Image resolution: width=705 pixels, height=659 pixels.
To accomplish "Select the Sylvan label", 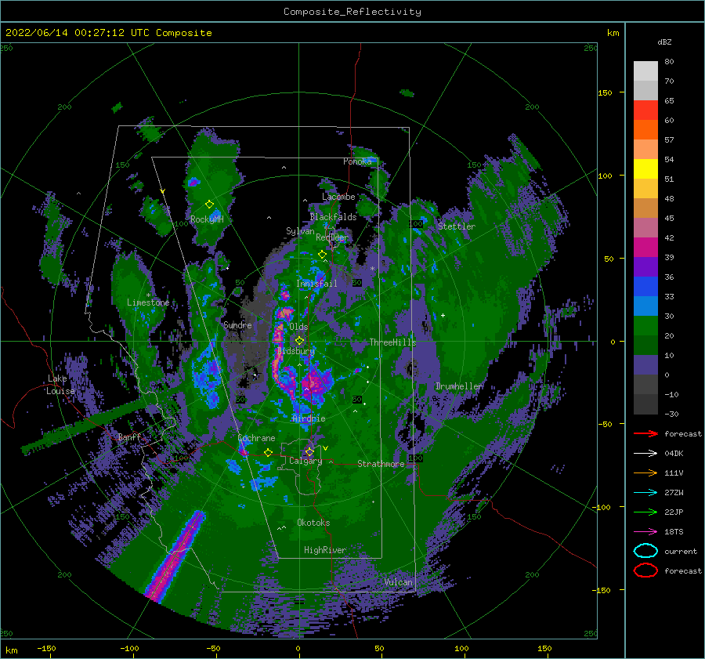I will point(300,231).
